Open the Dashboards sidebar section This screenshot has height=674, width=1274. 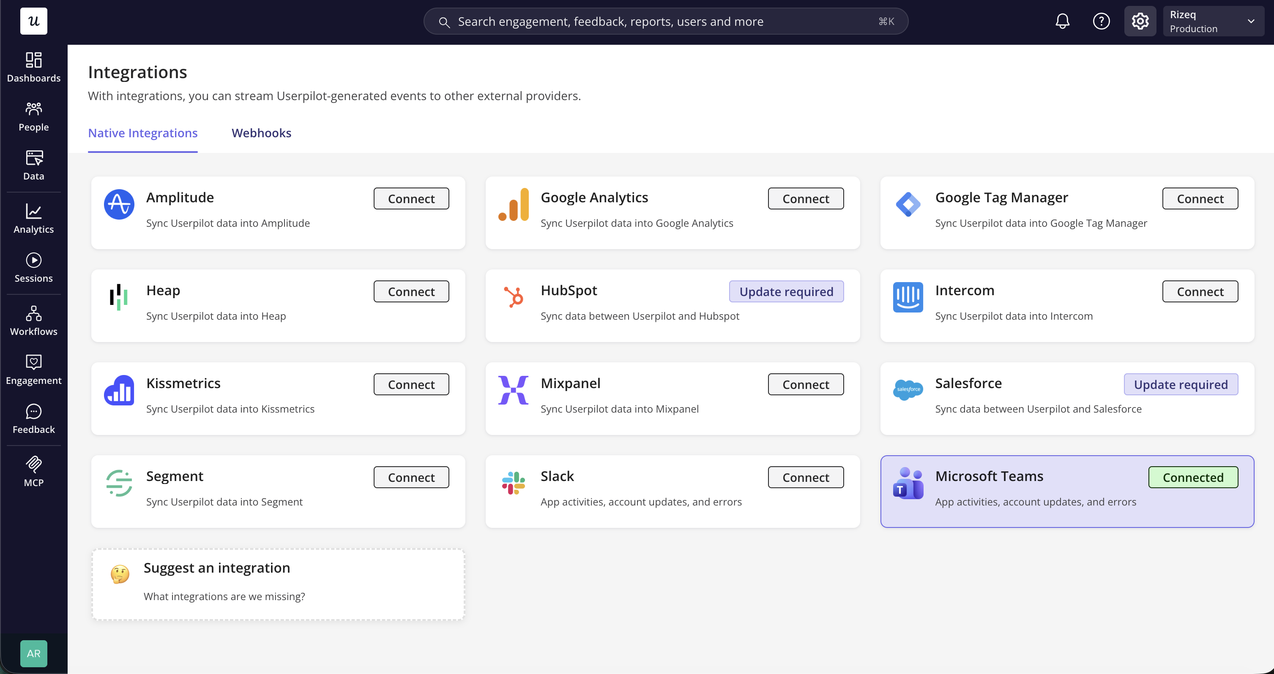click(34, 67)
